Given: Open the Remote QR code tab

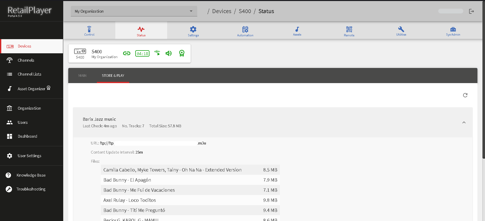Looking at the screenshot, I should click(349, 31).
